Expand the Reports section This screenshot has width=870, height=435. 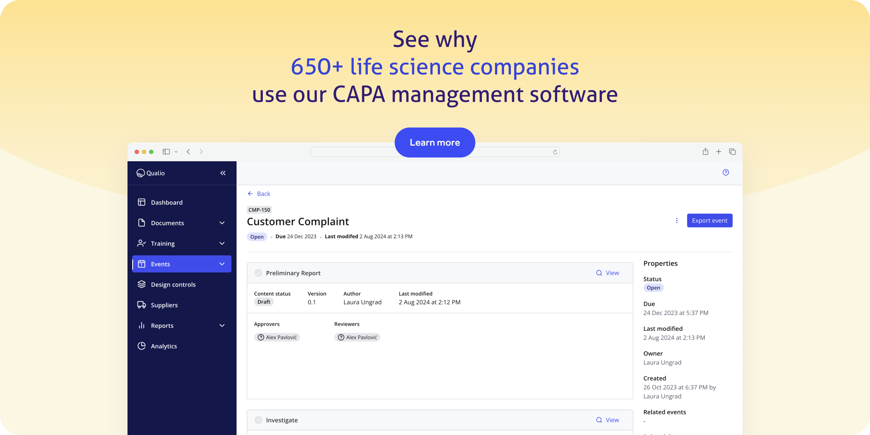(222, 325)
